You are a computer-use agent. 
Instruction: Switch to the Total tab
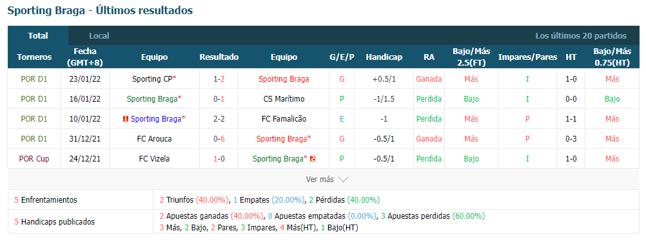38,36
